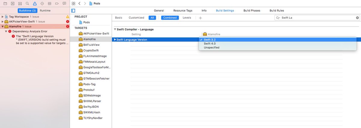
Task: Open the Source Control navigator icon
Action: coord(12,3)
